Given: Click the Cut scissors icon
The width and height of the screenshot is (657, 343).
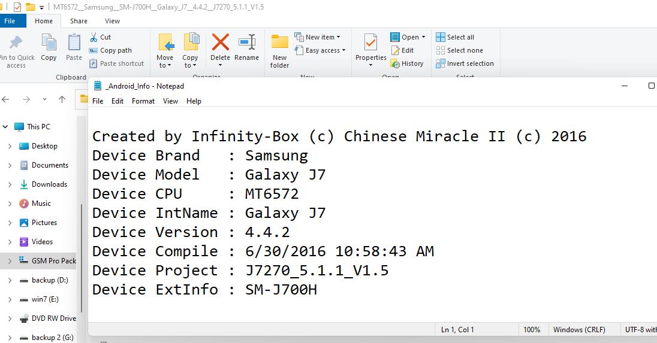Looking at the screenshot, I should 94,37.
